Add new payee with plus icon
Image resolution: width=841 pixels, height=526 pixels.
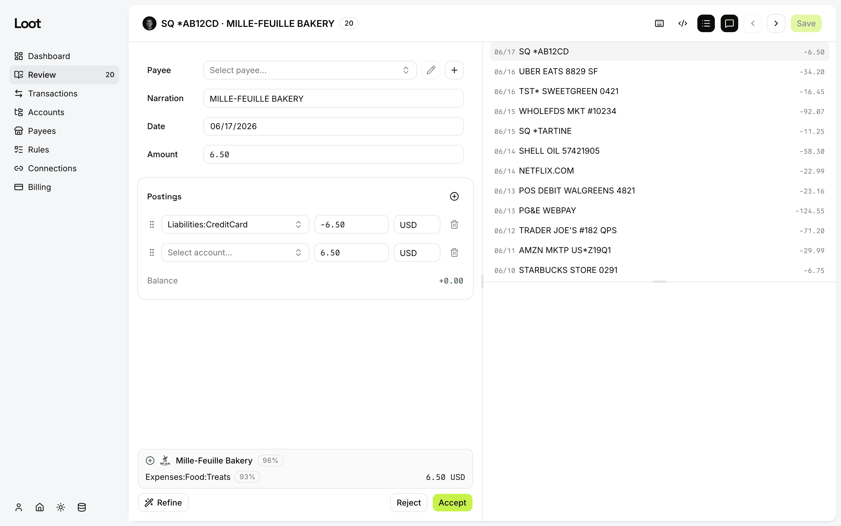454,70
